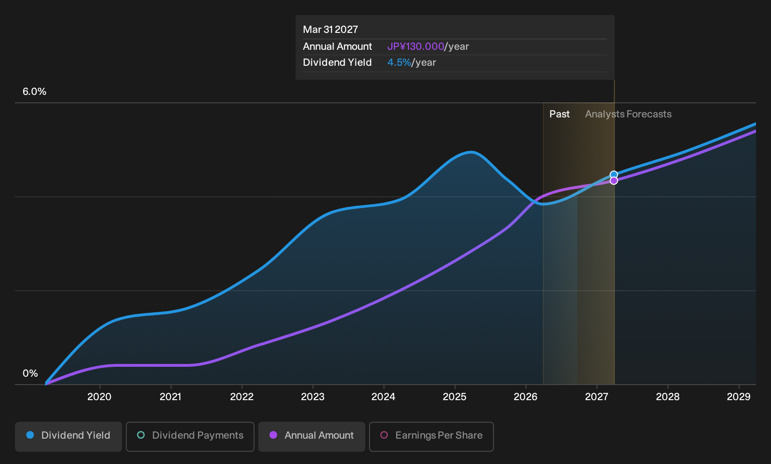Select the purple annual amount data point

[x=614, y=181]
